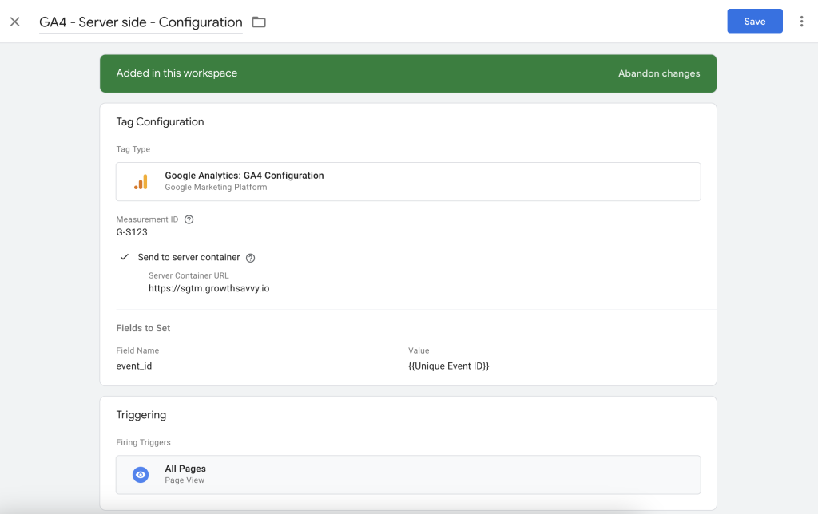Click the Measurement ID value G-S123
The width and height of the screenshot is (818, 514).
132,232
